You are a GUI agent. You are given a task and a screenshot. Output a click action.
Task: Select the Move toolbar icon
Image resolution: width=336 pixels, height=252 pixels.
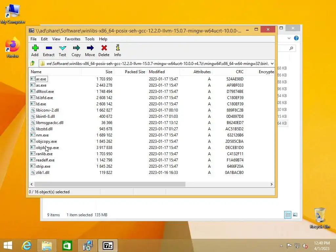click(x=90, y=48)
